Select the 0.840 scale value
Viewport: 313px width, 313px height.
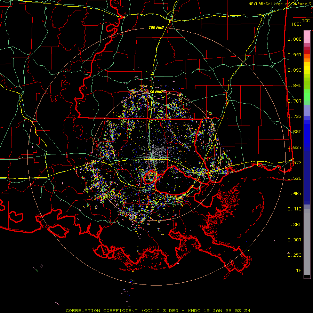tap(295, 86)
